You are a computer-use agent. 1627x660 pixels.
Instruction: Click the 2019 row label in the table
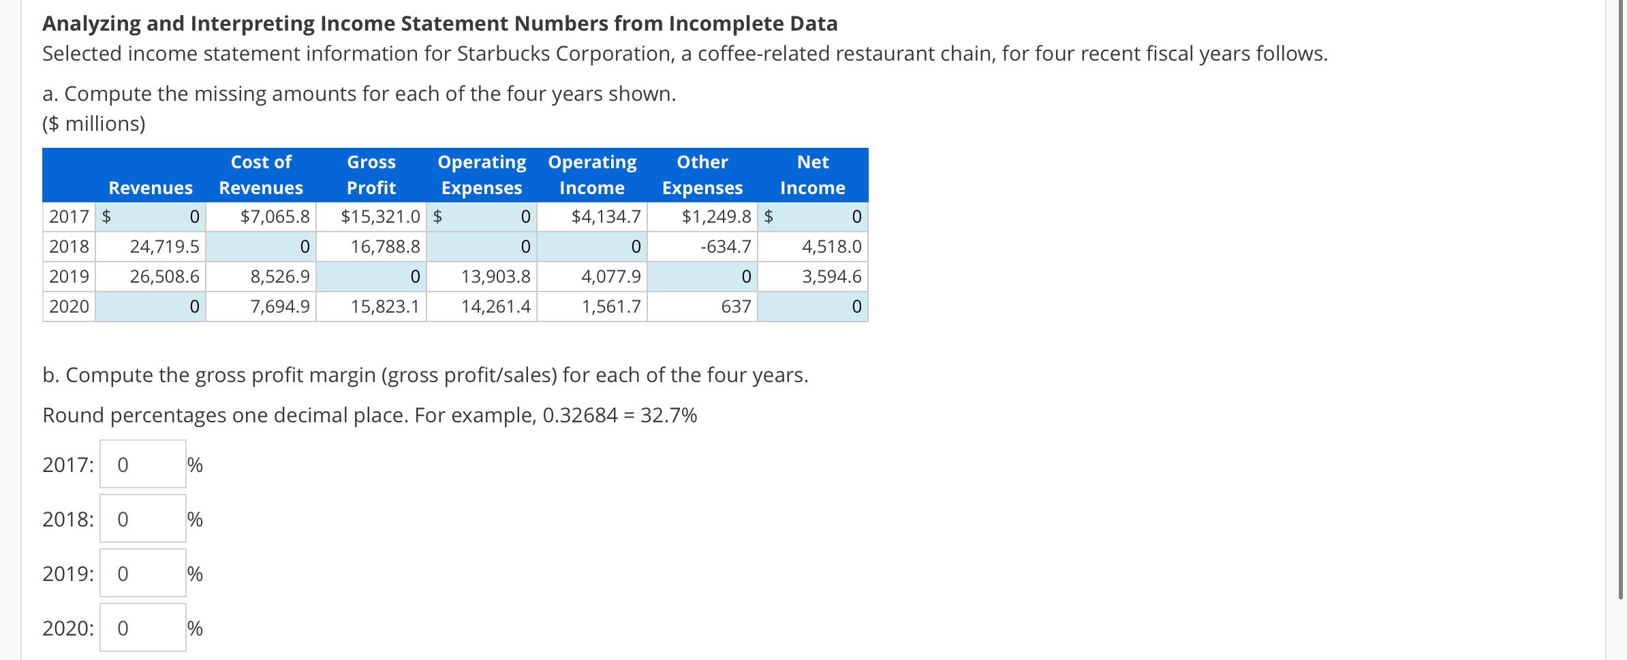click(x=69, y=277)
